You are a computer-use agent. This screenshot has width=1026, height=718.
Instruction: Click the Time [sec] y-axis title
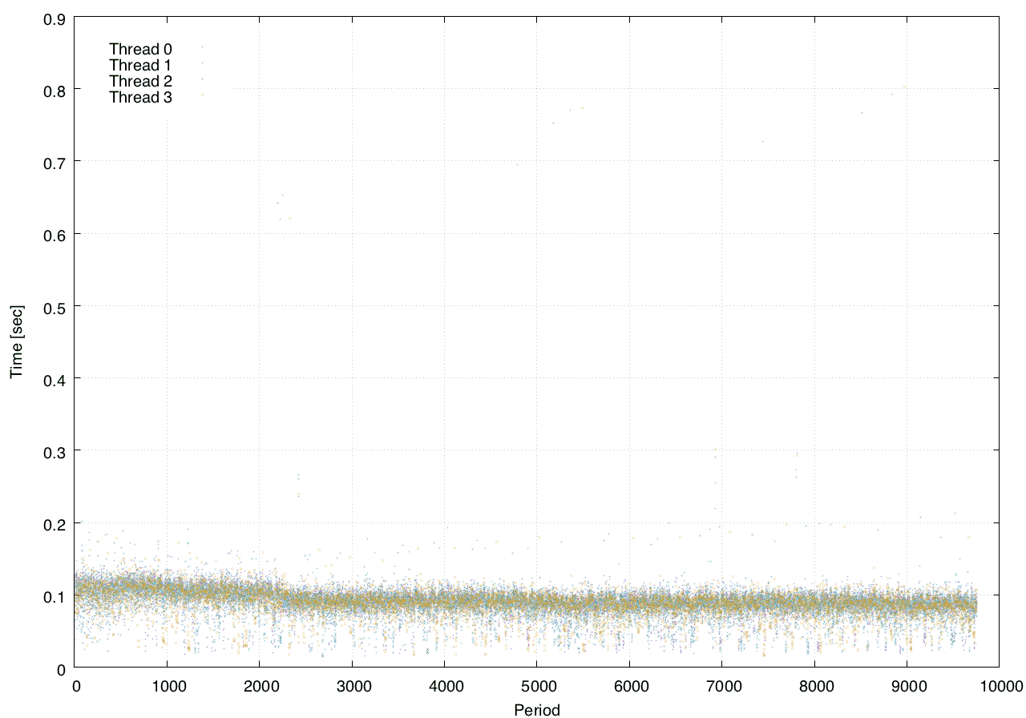(x=16, y=342)
